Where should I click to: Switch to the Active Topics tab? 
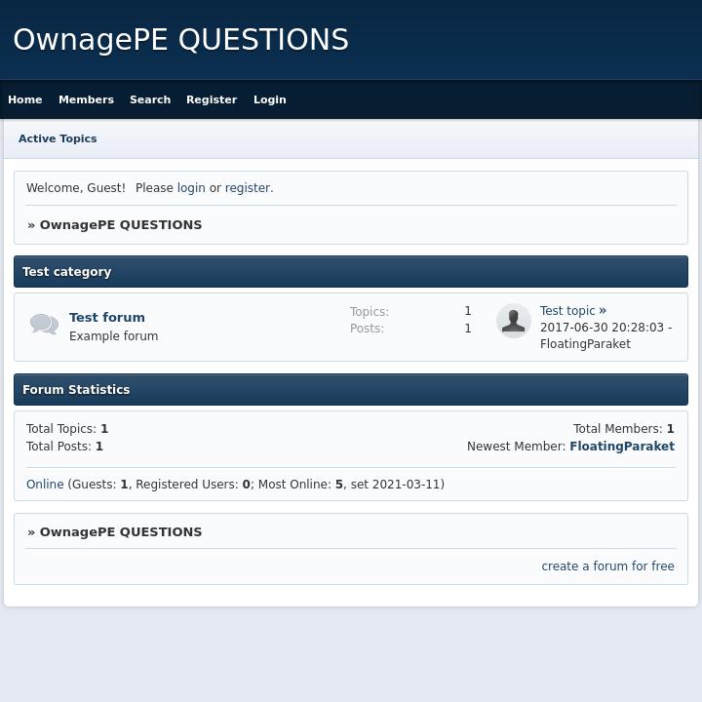click(x=58, y=138)
